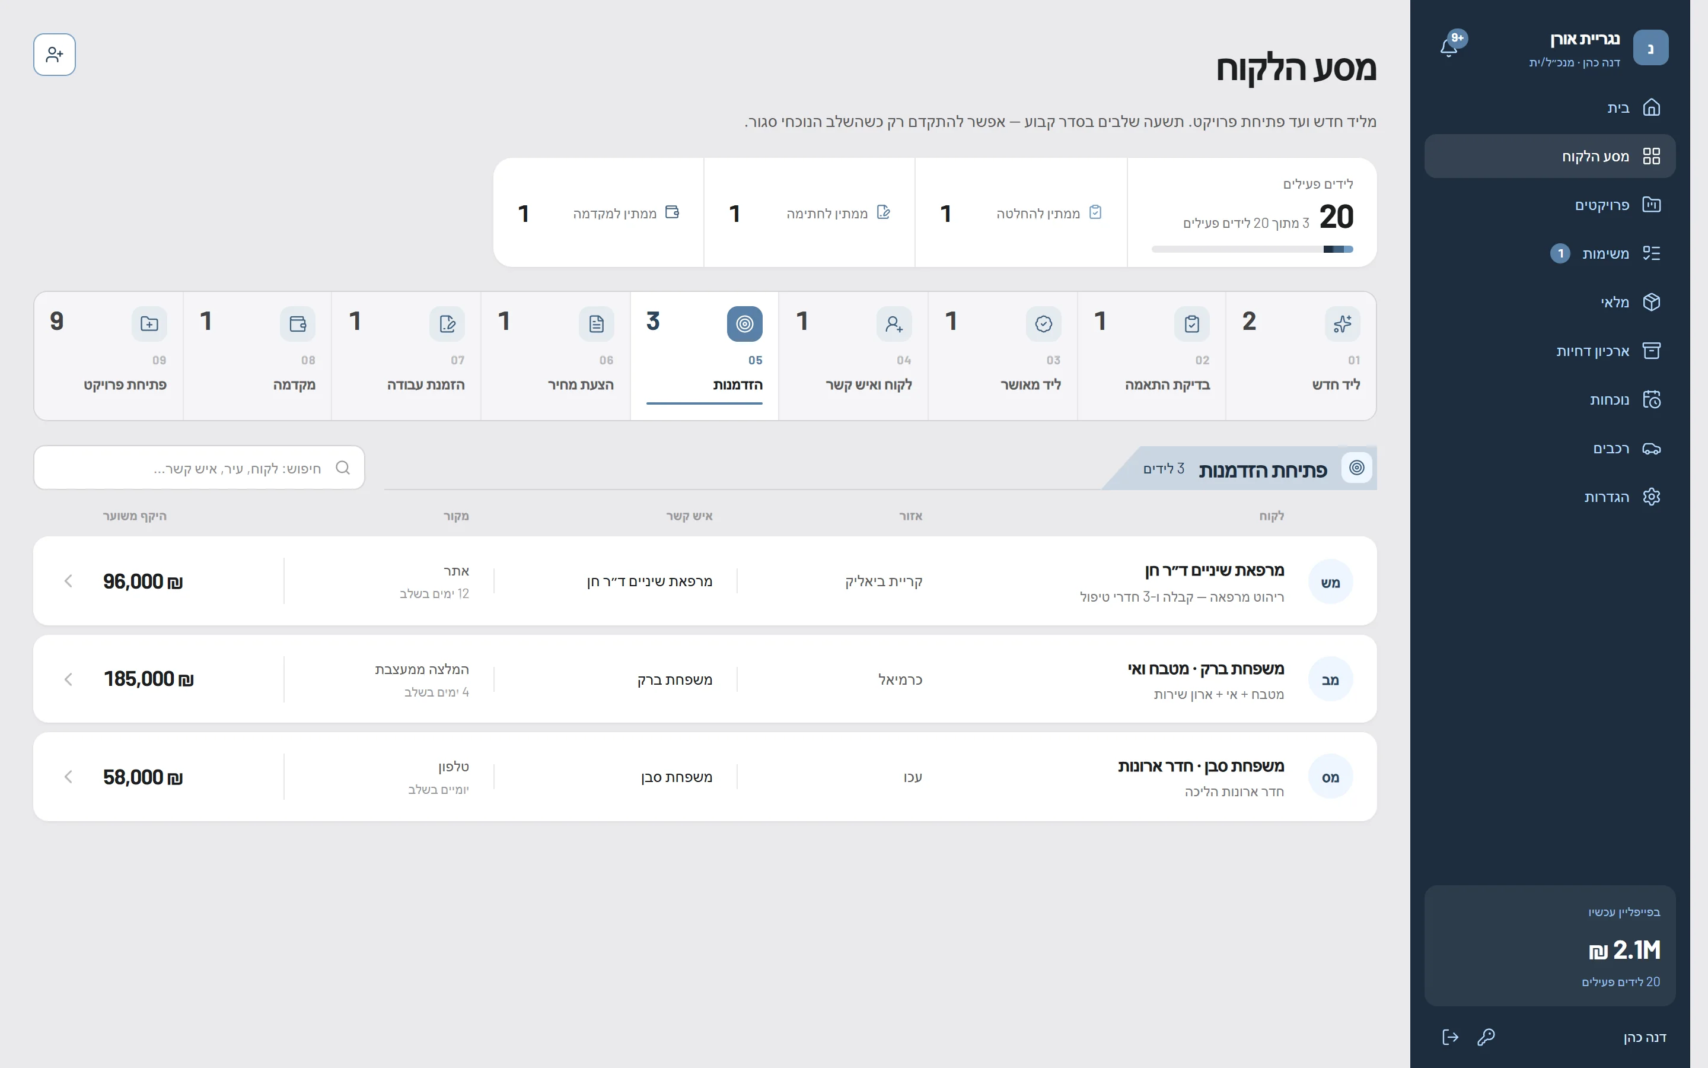Expand the משפחת ברק row chevron
The height and width of the screenshot is (1068, 1708).
(68, 679)
